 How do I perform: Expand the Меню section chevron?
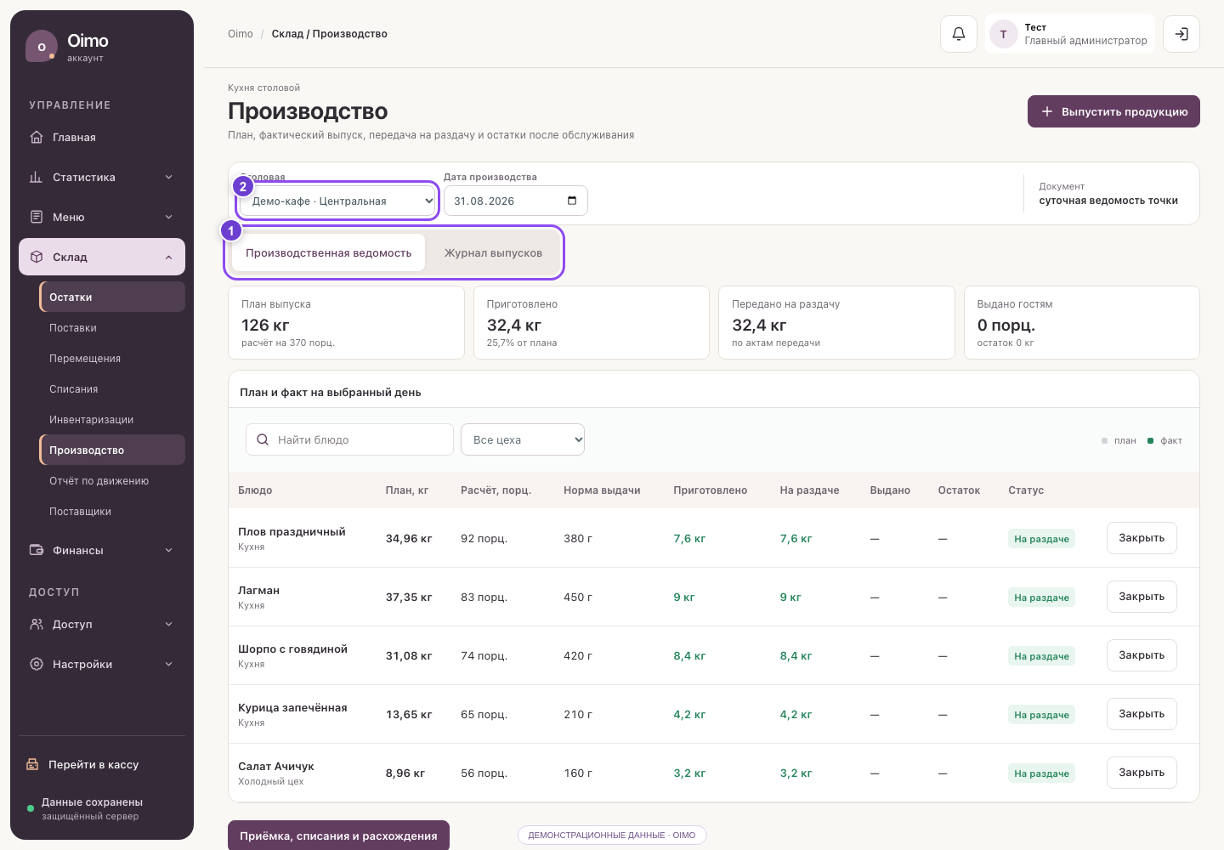coord(168,217)
